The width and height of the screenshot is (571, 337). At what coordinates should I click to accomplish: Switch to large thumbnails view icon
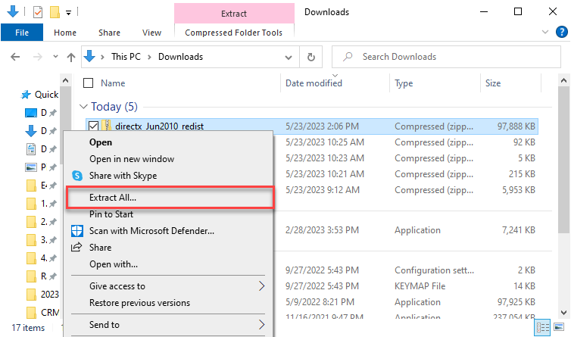coord(560,326)
